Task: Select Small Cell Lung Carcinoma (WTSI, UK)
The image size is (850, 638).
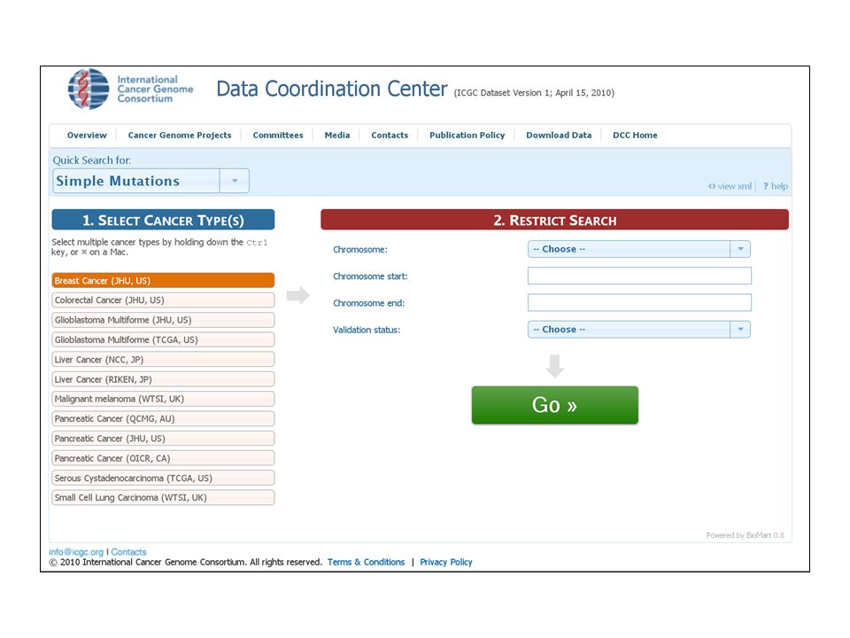Action: 163,497
